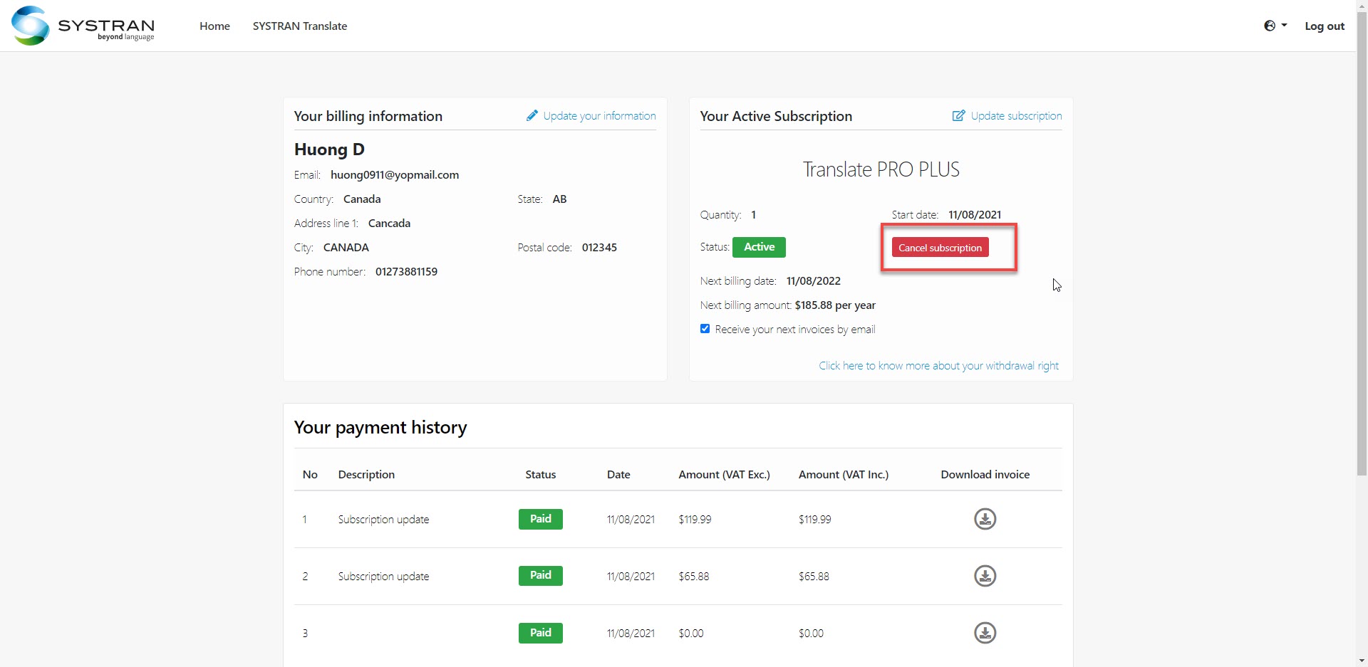The image size is (1368, 667).
Task: Open the Update subscription link
Action: pyautogui.click(x=1015, y=116)
